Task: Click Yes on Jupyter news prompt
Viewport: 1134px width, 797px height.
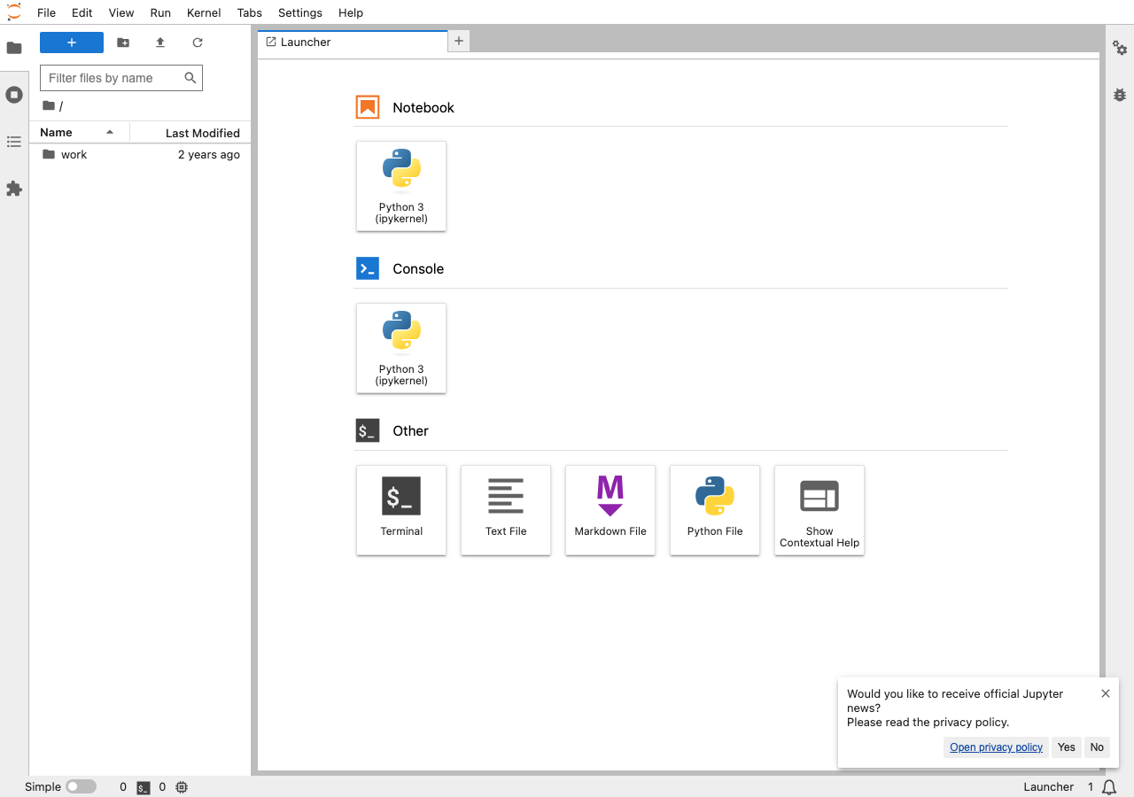Action: click(1066, 747)
